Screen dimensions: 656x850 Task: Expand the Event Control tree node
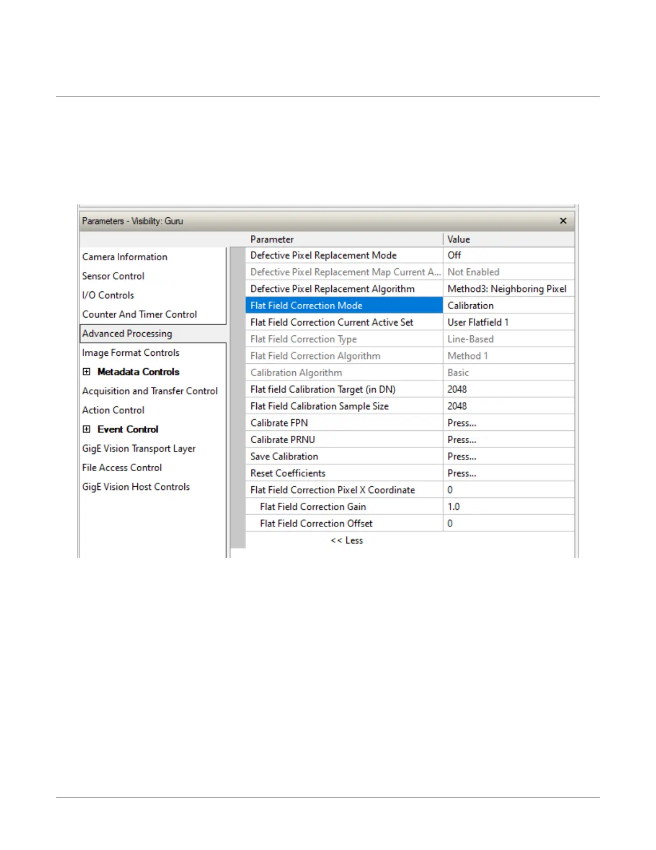86,429
